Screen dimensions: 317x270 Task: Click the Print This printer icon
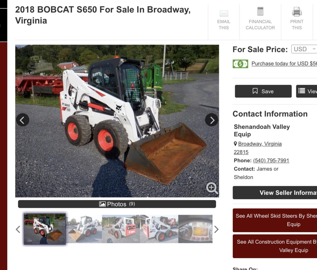point(297,12)
